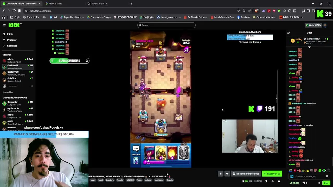Go back in browser history
Image resolution: width=333 pixels, height=187 pixels.
click(x=4, y=11)
